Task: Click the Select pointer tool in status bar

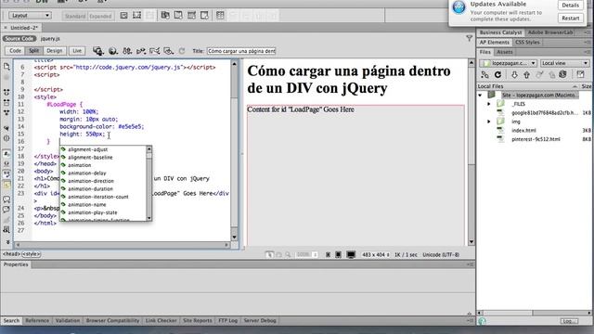Action: pos(269,255)
